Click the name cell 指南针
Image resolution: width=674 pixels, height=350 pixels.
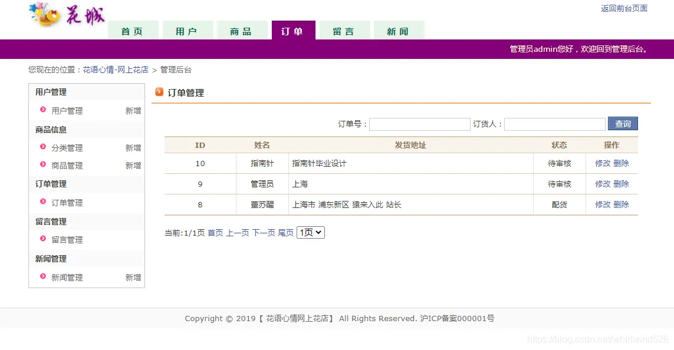click(x=262, y=163)
